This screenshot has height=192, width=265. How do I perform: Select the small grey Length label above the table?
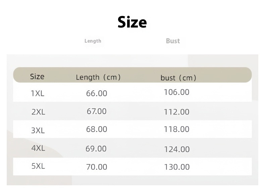pyautogui.click(x=93, y=41)
